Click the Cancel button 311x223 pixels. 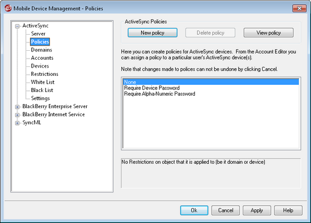225,210
